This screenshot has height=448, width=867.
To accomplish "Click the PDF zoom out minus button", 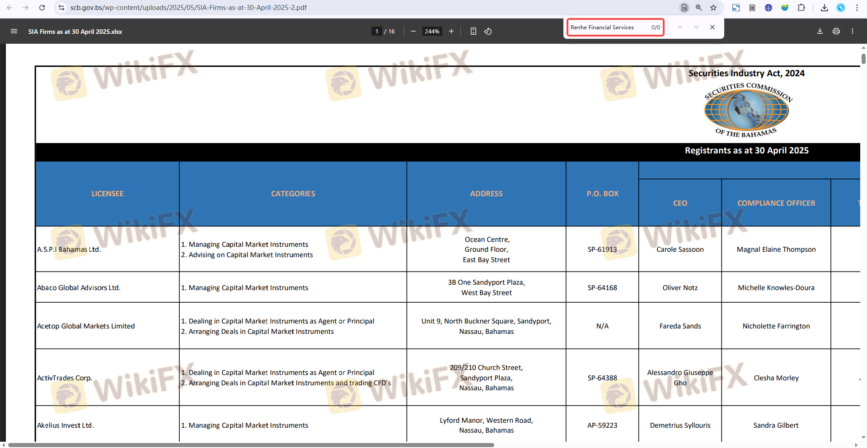I will pyautogui.click(x=413, y=32).
